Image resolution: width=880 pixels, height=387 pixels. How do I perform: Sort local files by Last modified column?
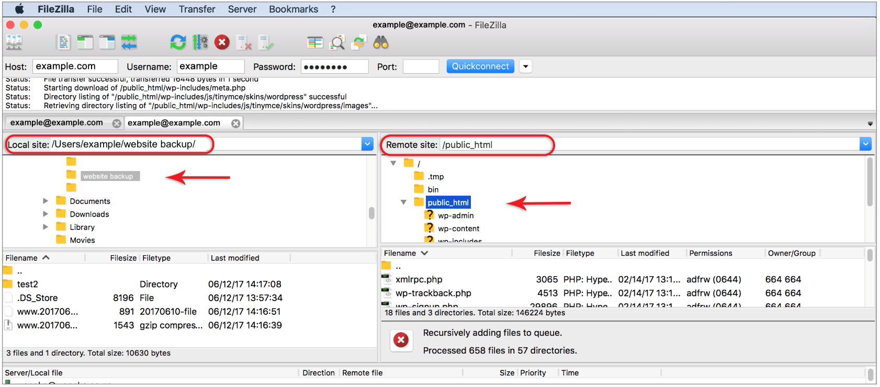[235, 258]
